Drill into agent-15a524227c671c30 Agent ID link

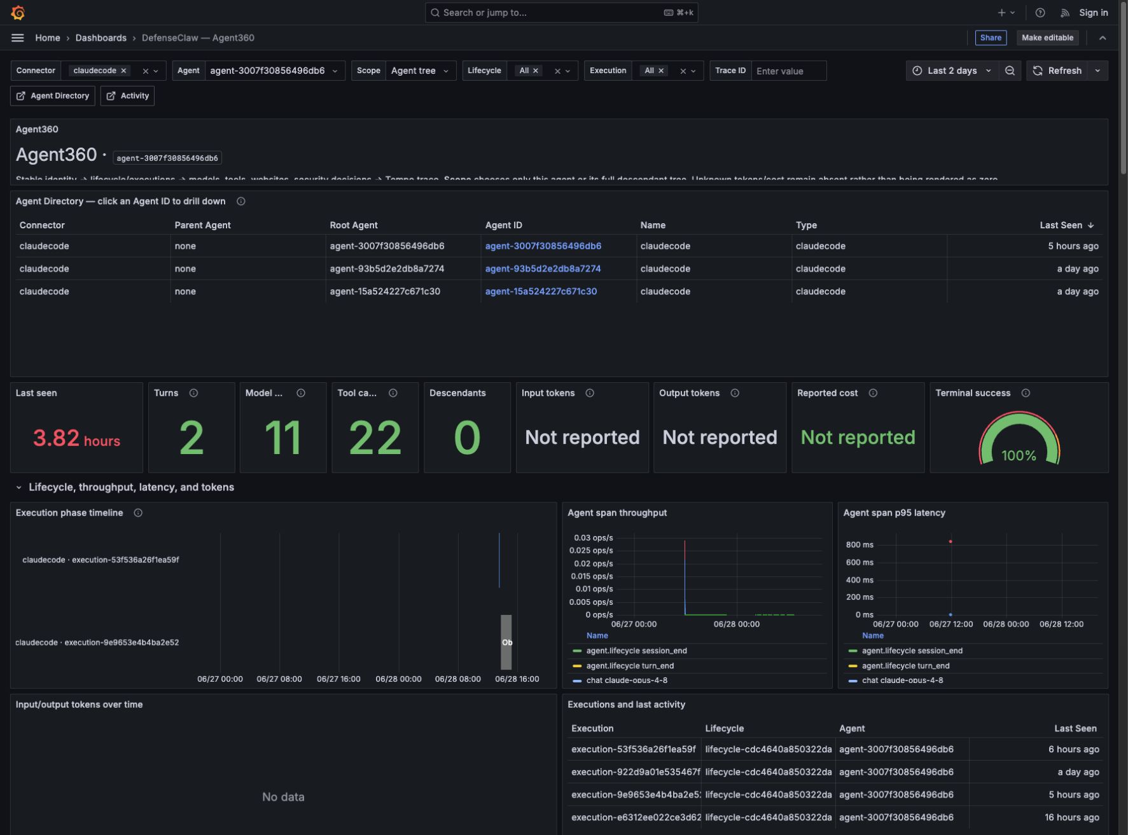tap(541, 291)
